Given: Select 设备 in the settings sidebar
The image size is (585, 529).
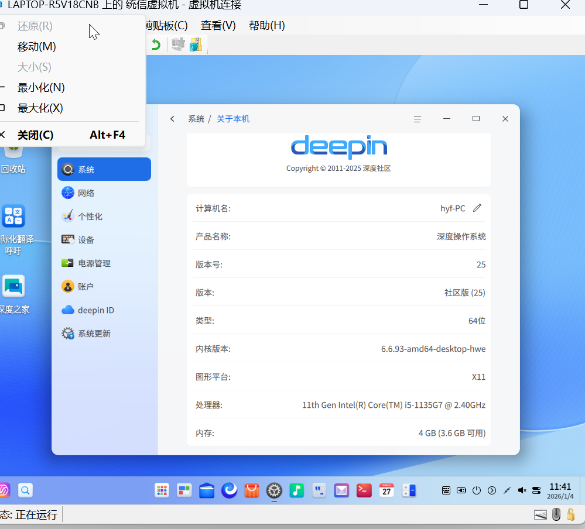Looking at the screenshot, I should pos(104,240).
